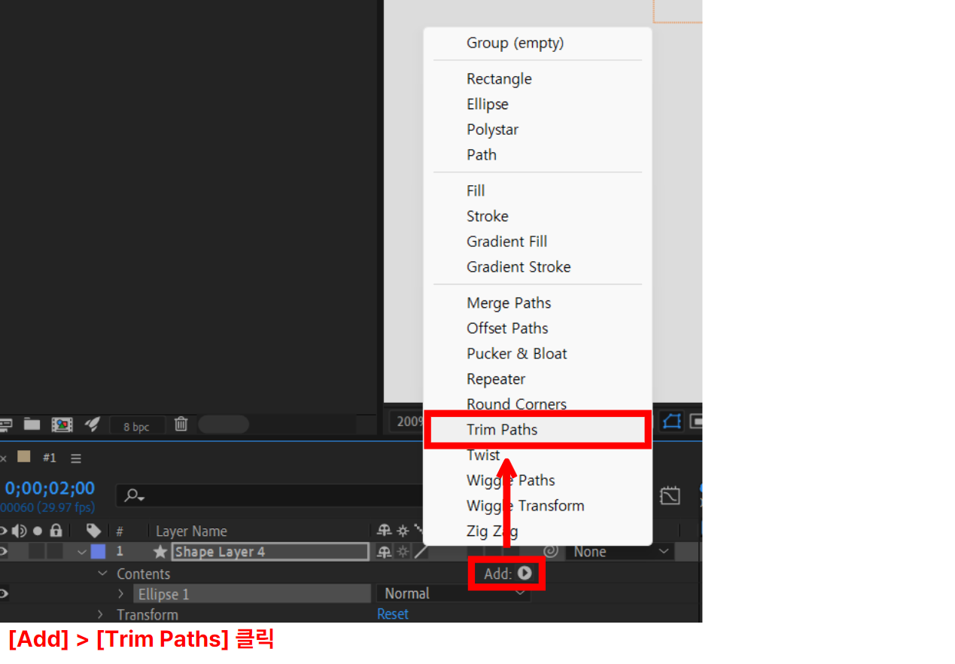Click the mini-flowchart filmstrip icon
The image size is (955, 664).
click(62, 424)
